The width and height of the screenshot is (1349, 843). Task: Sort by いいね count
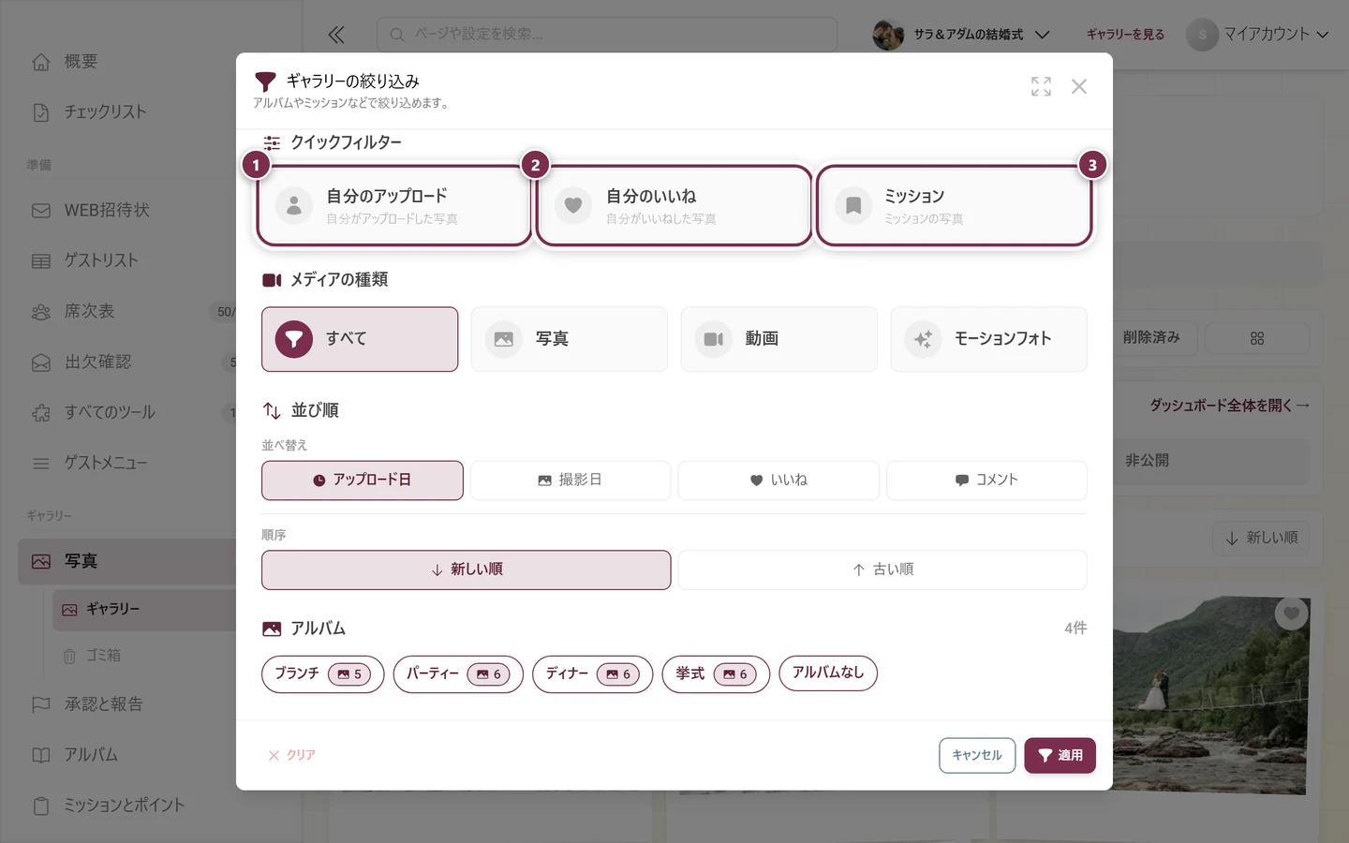pos(778,481)
